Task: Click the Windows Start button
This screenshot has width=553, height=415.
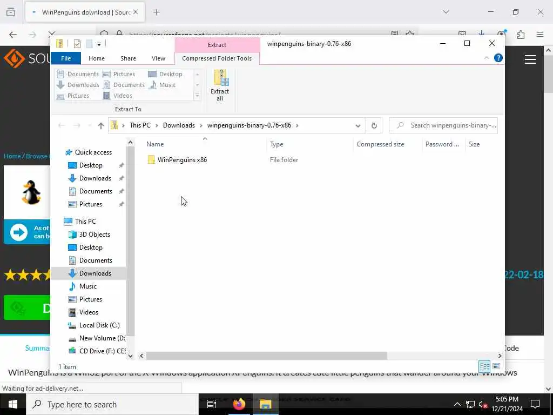Action: coord(13,404)
